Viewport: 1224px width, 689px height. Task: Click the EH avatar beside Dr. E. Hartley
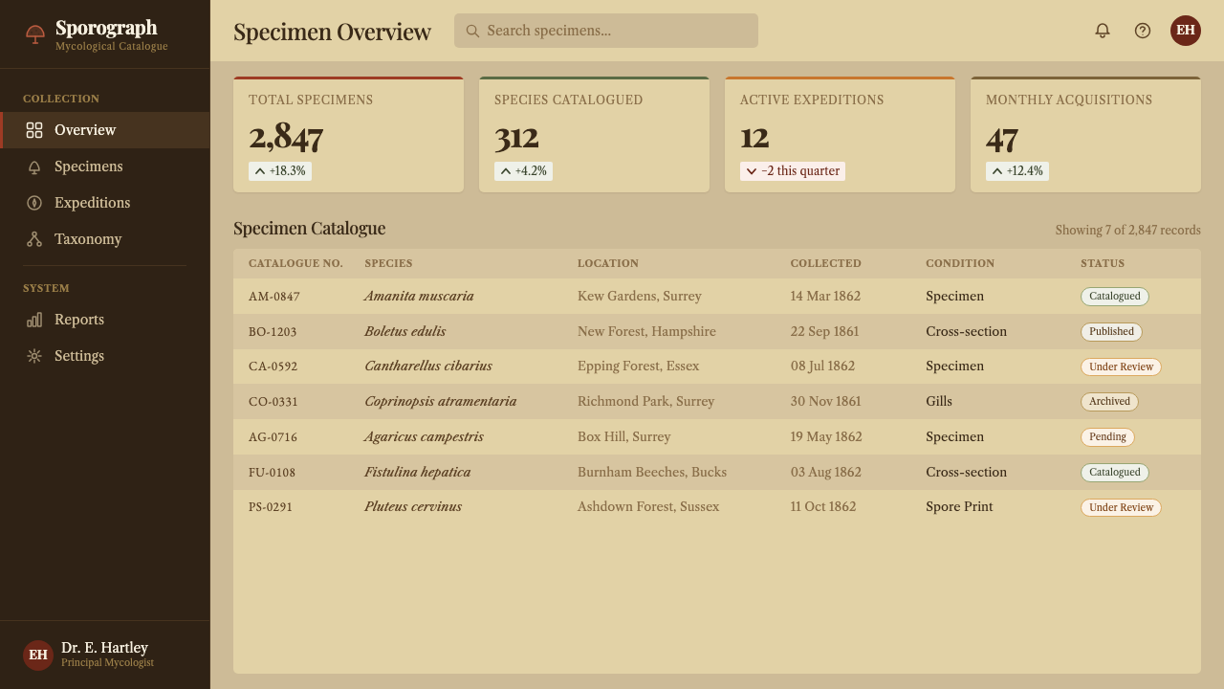pyautogui.click(x=38, y=656)
